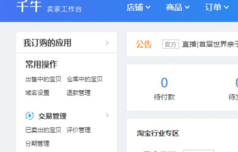Open the 店铺 dropdown menu
The width and height of the screenshot is (238, 152).
[138, 7]
